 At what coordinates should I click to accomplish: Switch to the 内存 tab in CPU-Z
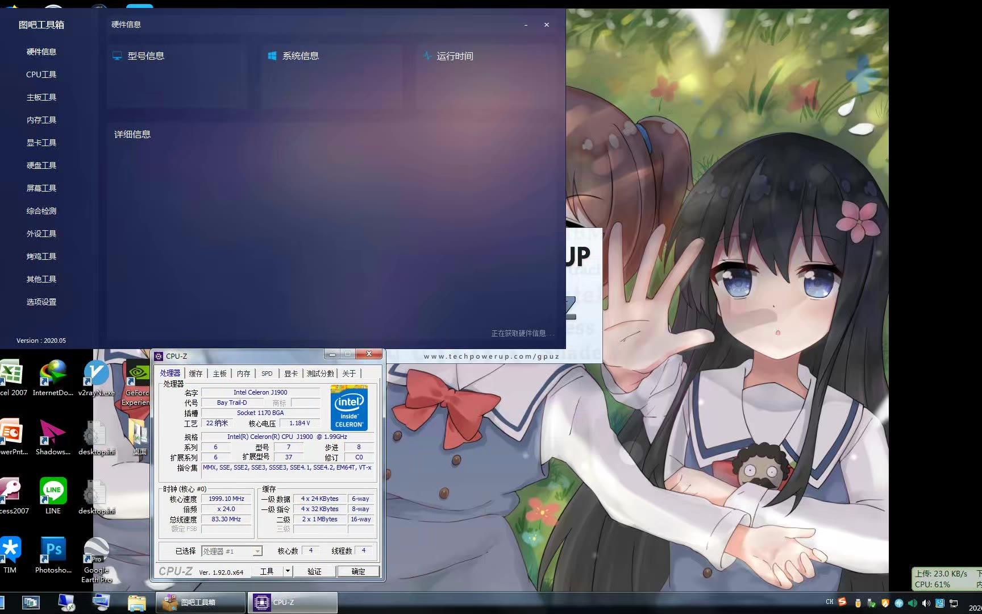[x=244, y=374]
